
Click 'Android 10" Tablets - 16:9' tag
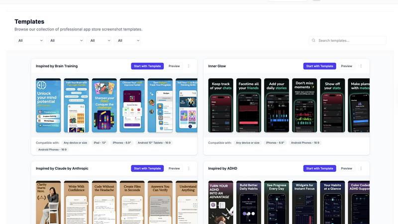154,143
